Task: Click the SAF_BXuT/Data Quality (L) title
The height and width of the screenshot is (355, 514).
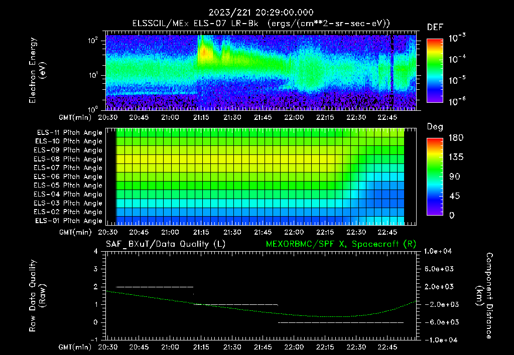Action: [x=166, y=244]
